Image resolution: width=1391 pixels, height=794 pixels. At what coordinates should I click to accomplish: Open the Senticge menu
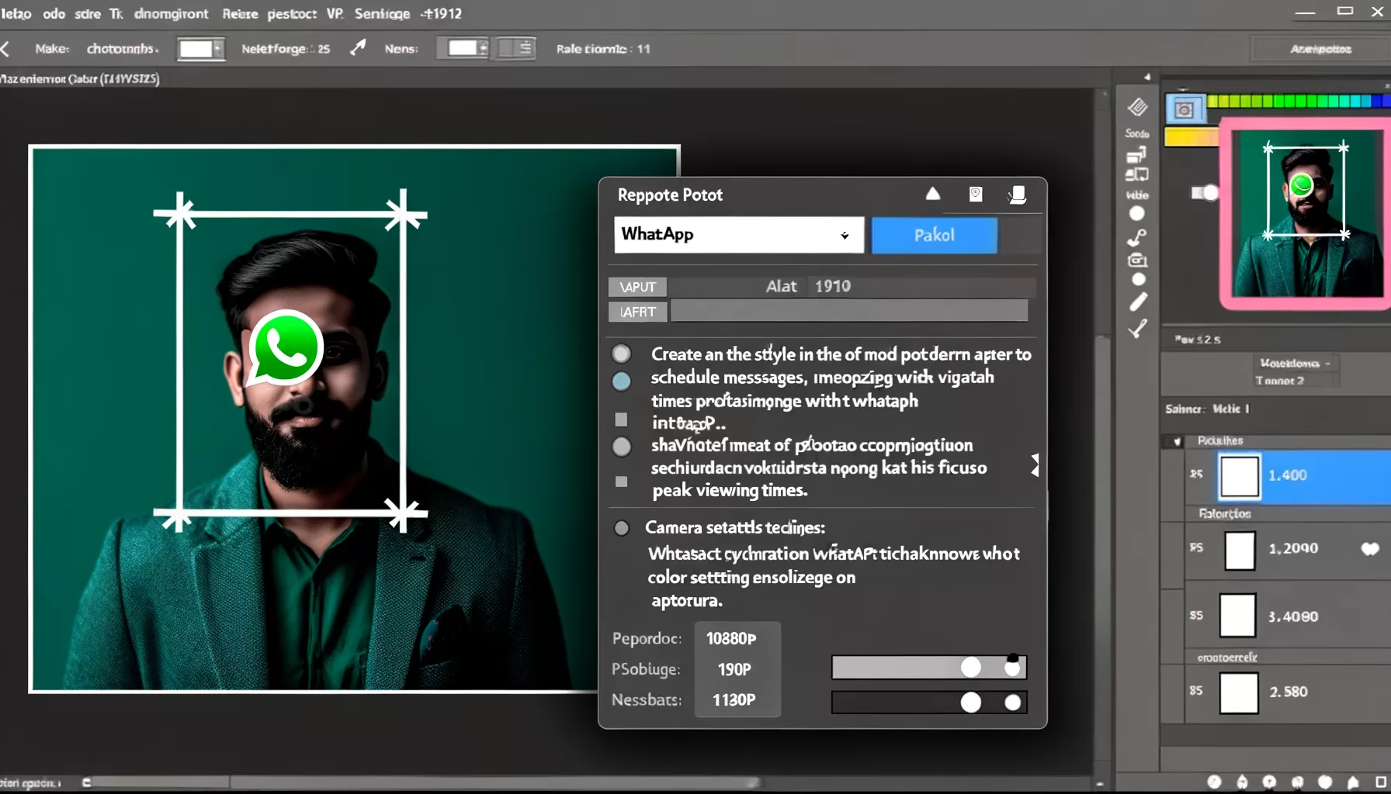click(x=382, y=14)
